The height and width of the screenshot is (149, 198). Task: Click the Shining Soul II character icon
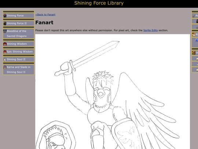point(5,60)
